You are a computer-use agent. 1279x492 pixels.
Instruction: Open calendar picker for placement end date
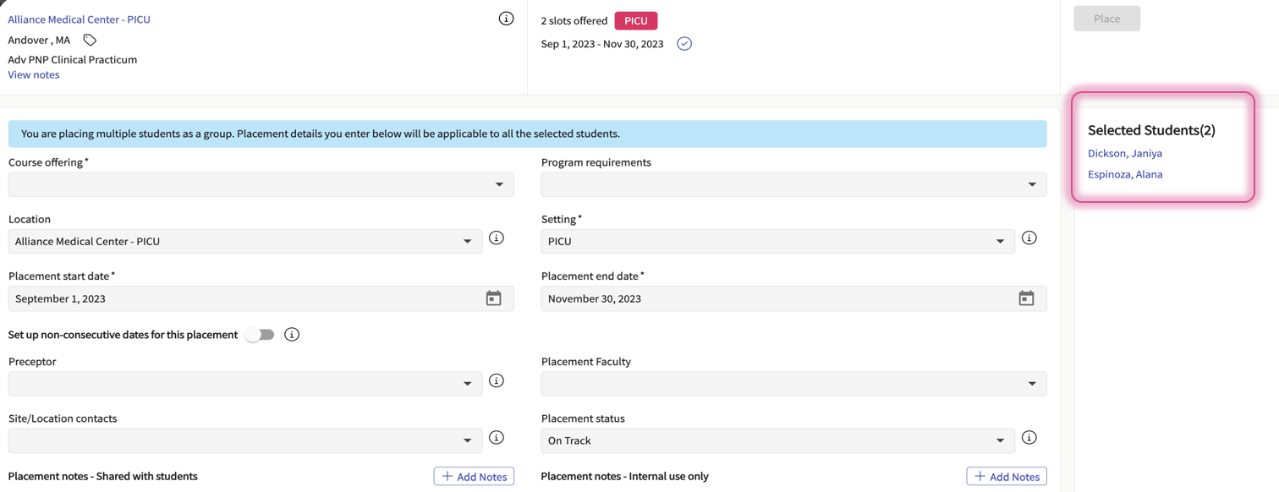click(1026, 298)
